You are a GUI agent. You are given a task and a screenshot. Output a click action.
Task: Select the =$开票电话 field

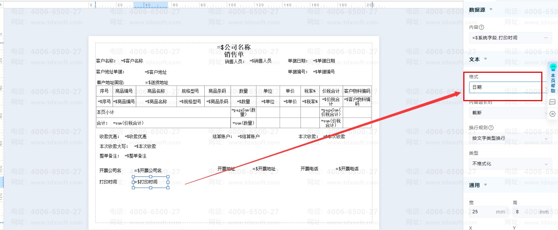point(347,169)
